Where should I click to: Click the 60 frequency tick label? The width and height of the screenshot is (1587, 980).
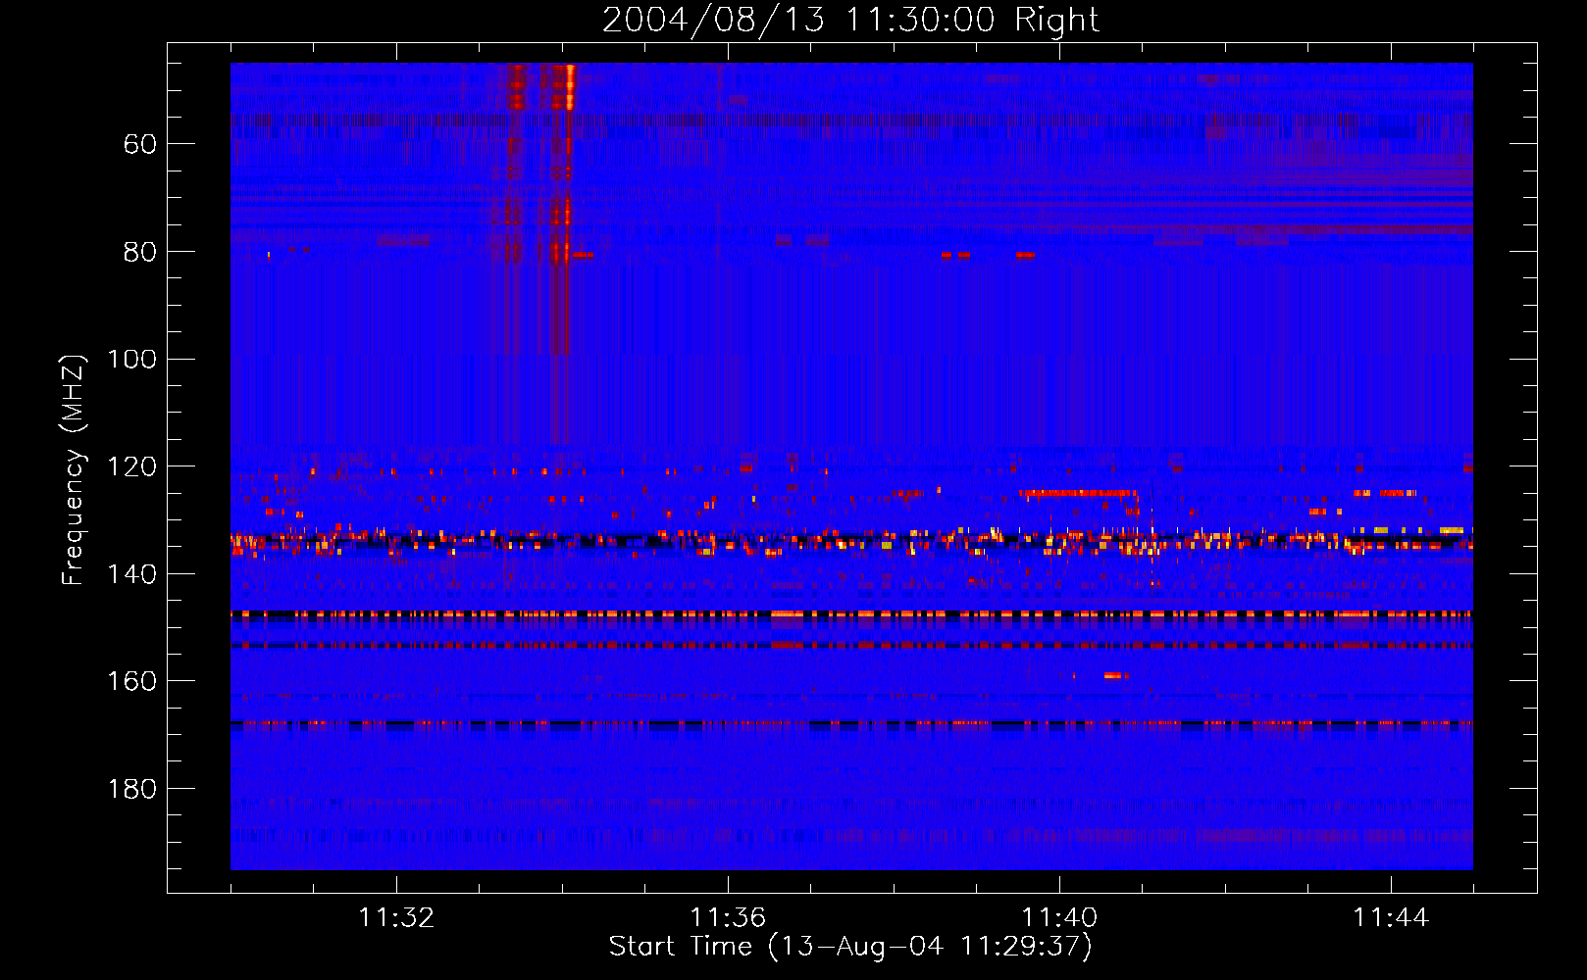point(140,145)
